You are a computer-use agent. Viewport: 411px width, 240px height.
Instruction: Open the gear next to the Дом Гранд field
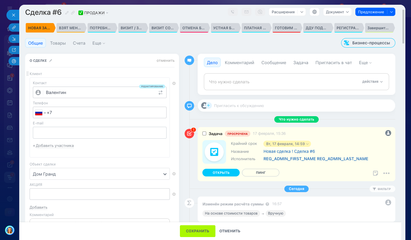click(174, 174)
